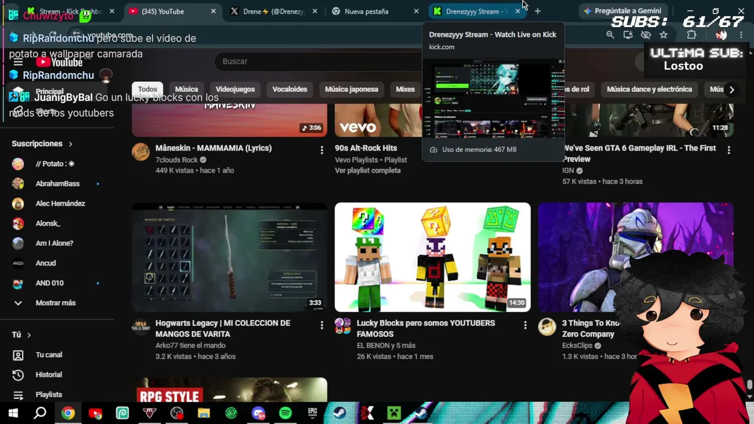
Task: Open the Chrome extensions puzzle icon
Action: click(692, 35)
